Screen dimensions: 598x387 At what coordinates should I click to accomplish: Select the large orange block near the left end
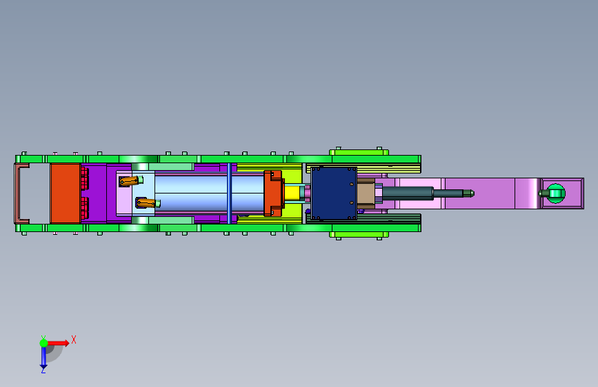pos(66,193)
